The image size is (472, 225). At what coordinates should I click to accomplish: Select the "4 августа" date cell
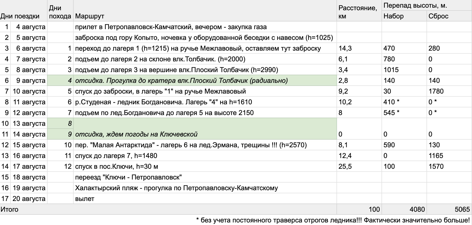coord(28,27)
